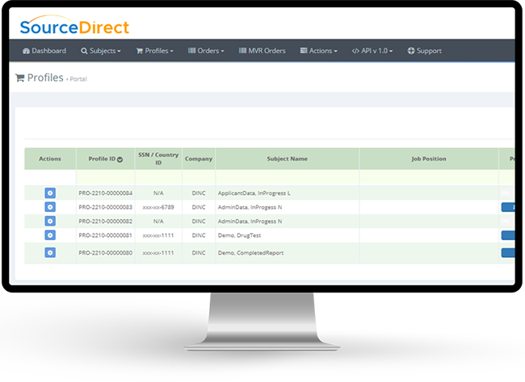Click the Support lifebuoy icon
The height and width of the screenshot is (382, 525).
click(411, 51)
